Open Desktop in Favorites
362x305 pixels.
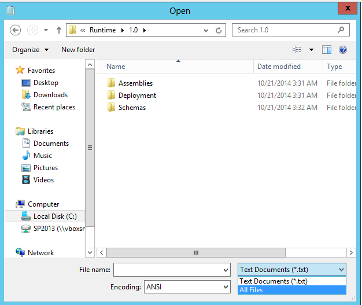coord(46,83)
